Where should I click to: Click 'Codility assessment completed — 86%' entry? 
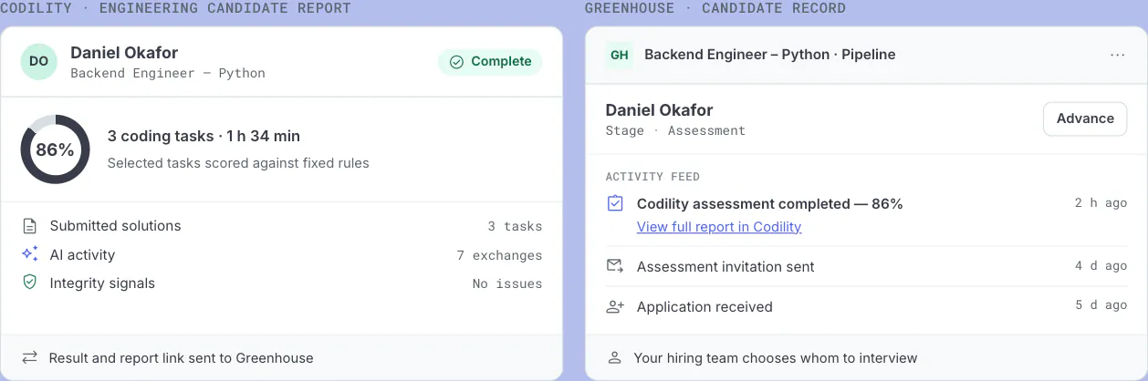pos(770,204)
